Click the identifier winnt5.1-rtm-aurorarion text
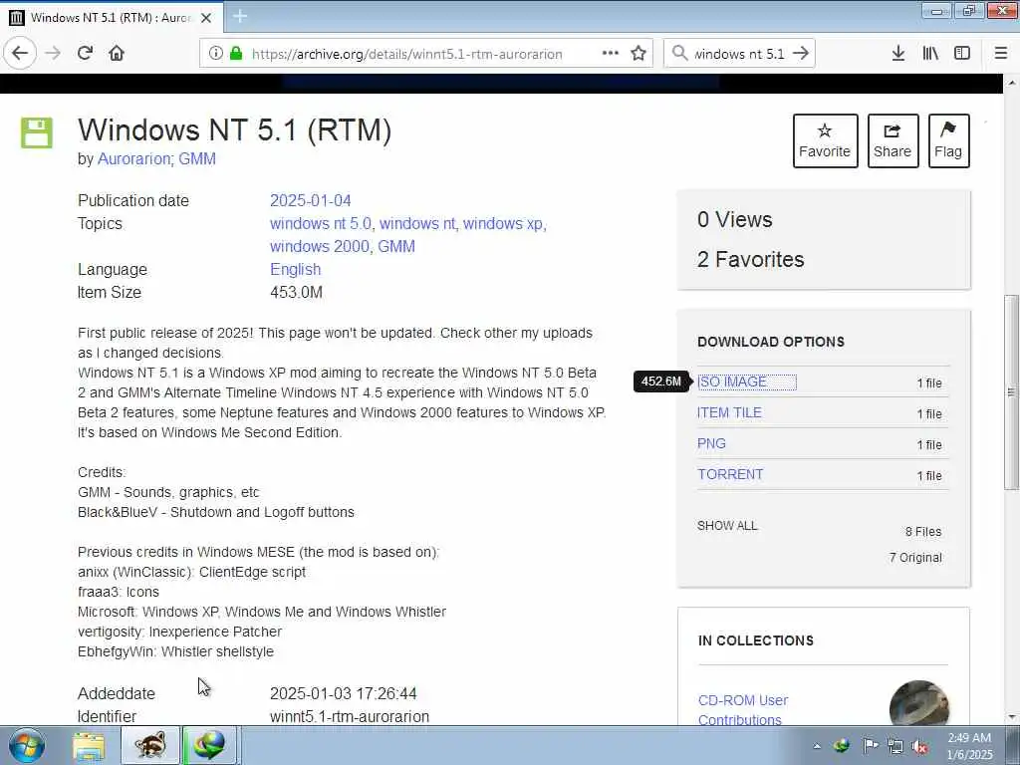Image resolution: width=1020 pixels, height=765 pixels. (x=350, y=716)
